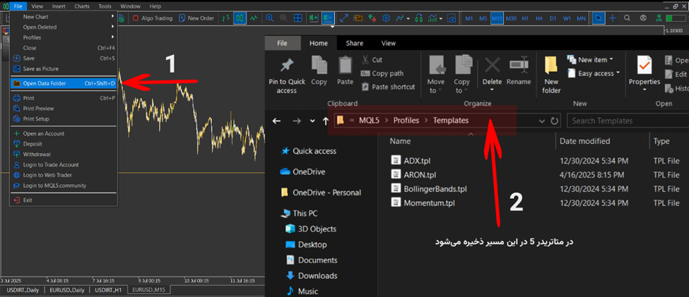Open chart templates dropdown icon
The width and height of the screenshot is (689, 297).
coord(435,18)
